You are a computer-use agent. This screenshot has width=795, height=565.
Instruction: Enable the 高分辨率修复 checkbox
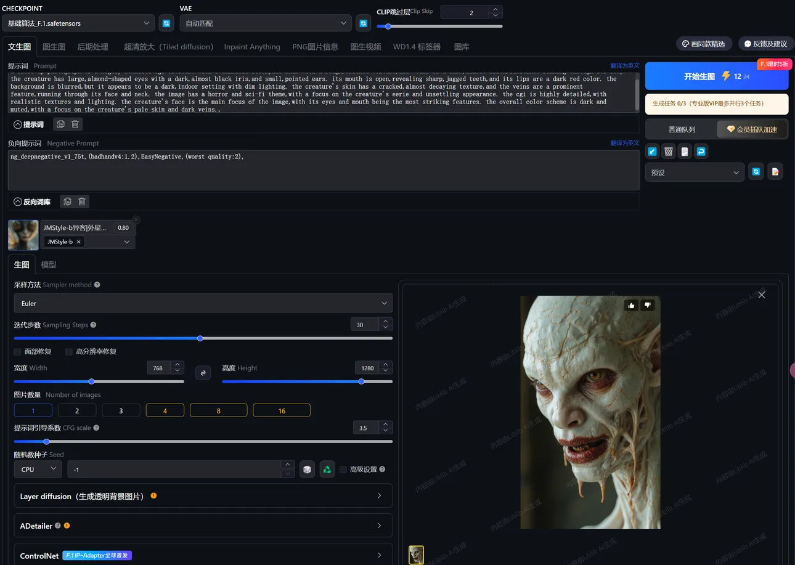69,351
